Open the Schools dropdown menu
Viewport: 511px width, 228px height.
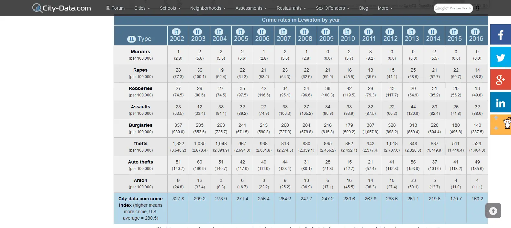[x=170, y=8]
